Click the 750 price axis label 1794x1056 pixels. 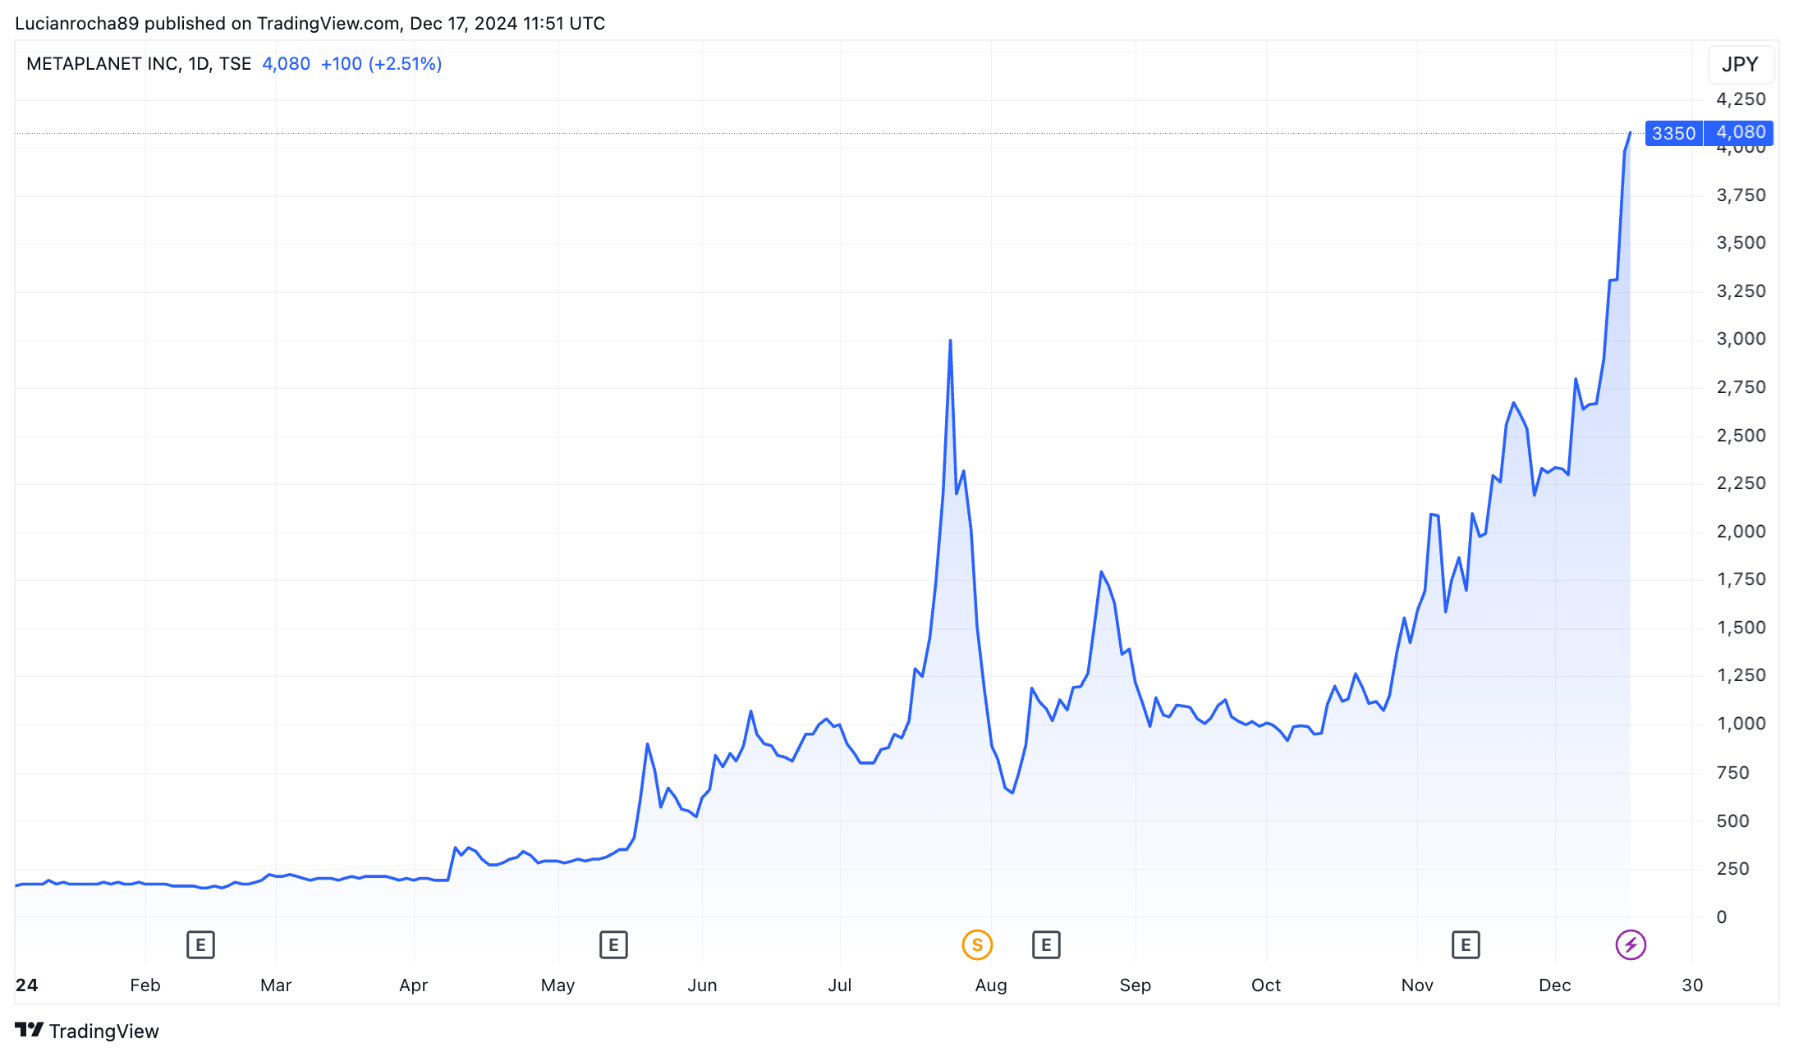(1732, 772)
